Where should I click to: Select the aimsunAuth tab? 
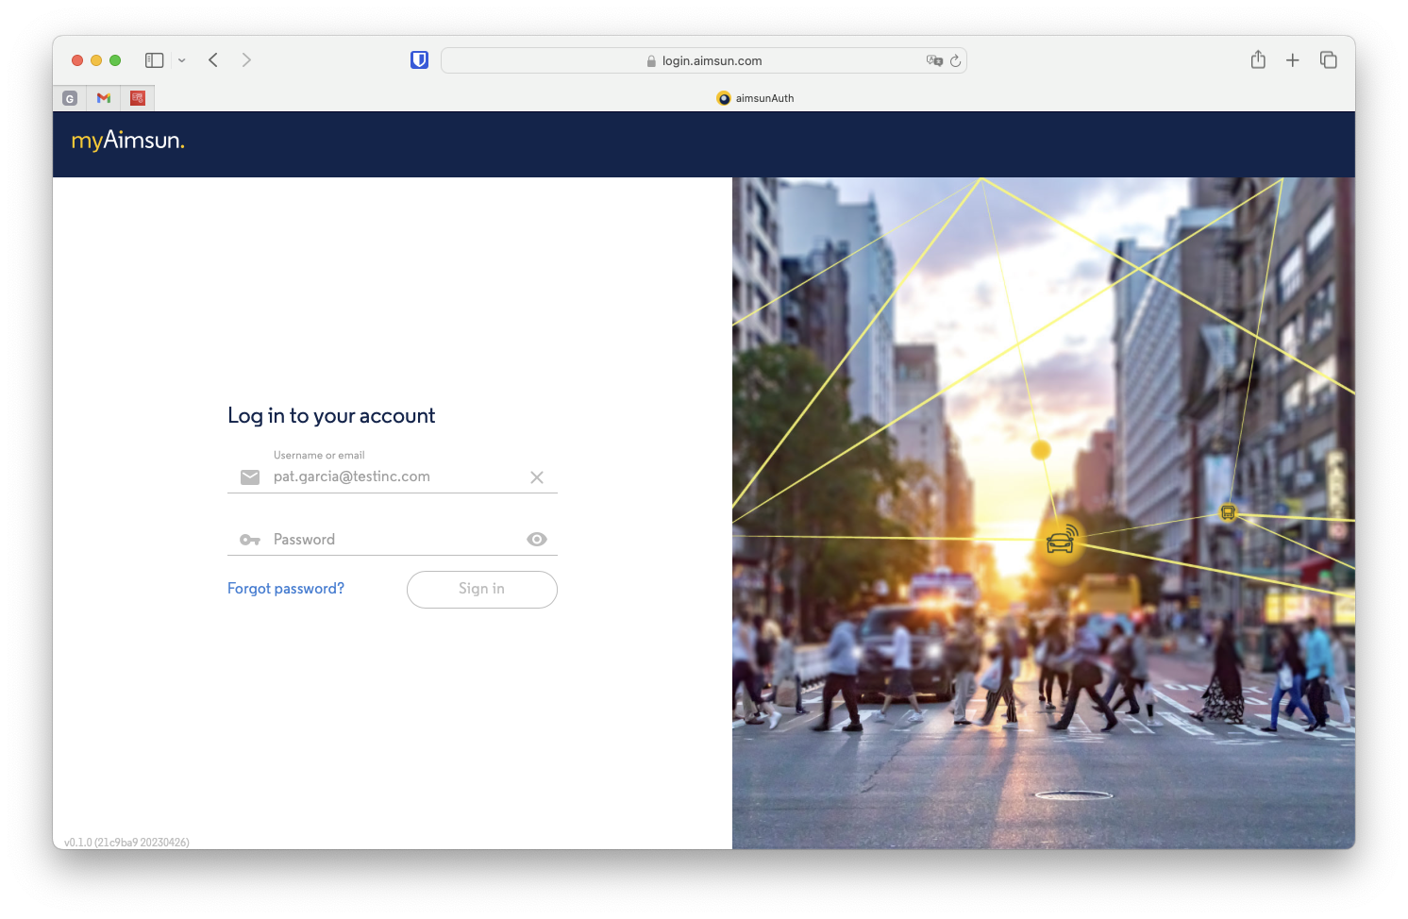754,98
